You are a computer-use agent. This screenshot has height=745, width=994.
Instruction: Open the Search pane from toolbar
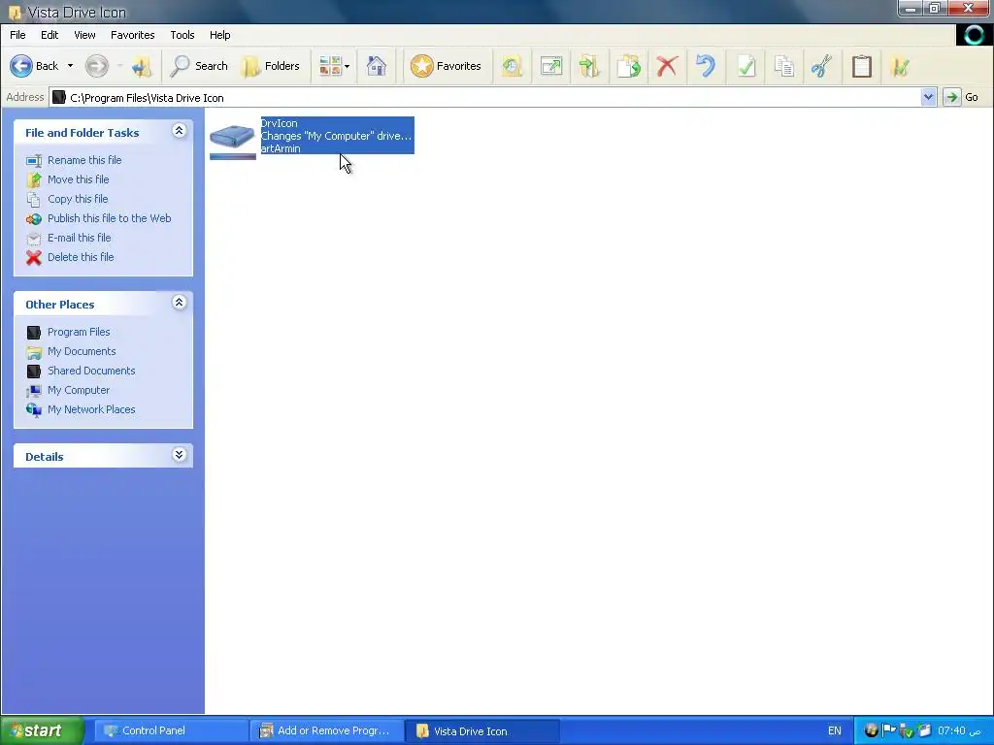pos(199,66)
